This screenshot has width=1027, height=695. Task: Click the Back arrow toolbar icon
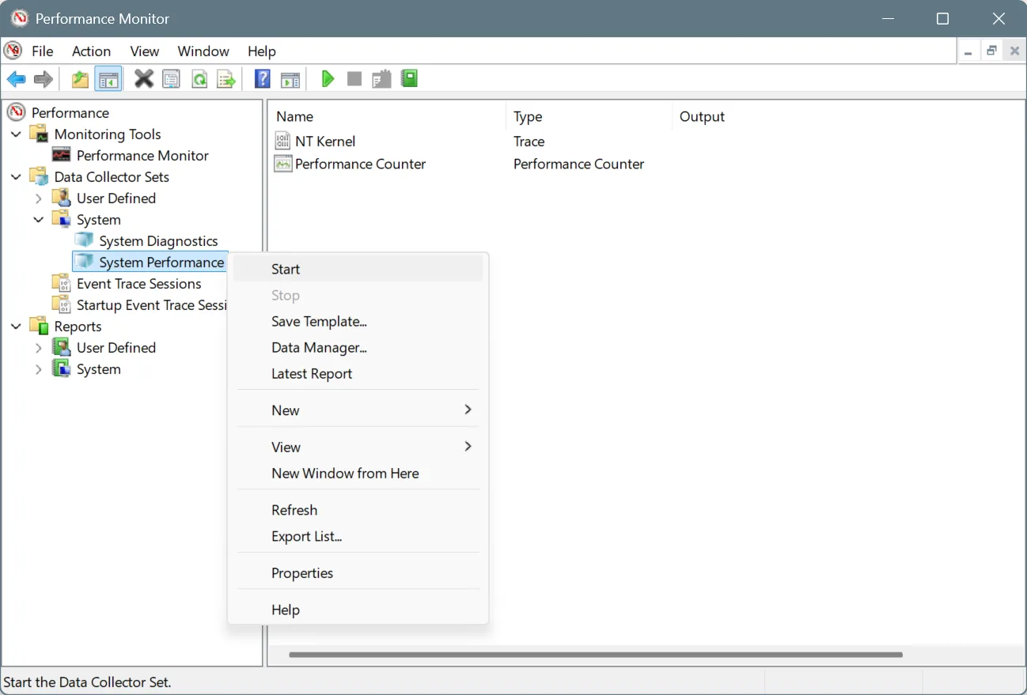pyautogui.click(x=16, y=79)
